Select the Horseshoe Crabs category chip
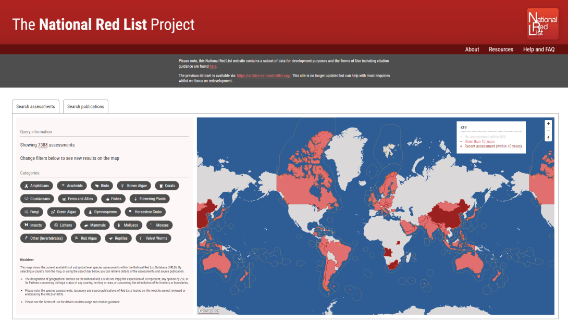Screen dimensions: 568x322 [x=145, y=212]
